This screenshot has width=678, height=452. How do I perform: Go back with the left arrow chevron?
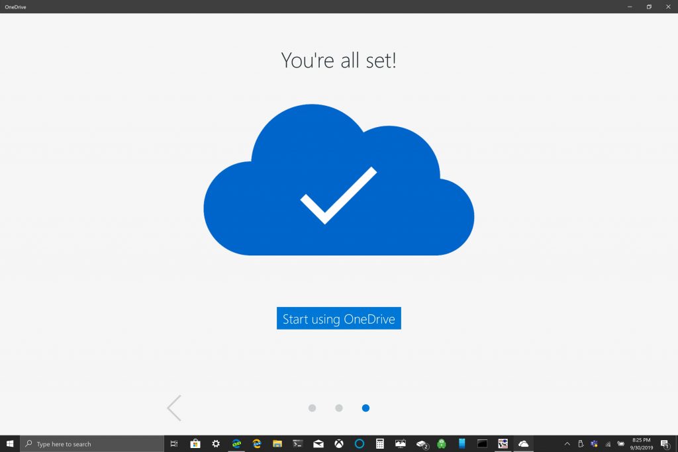click(174, 408)
